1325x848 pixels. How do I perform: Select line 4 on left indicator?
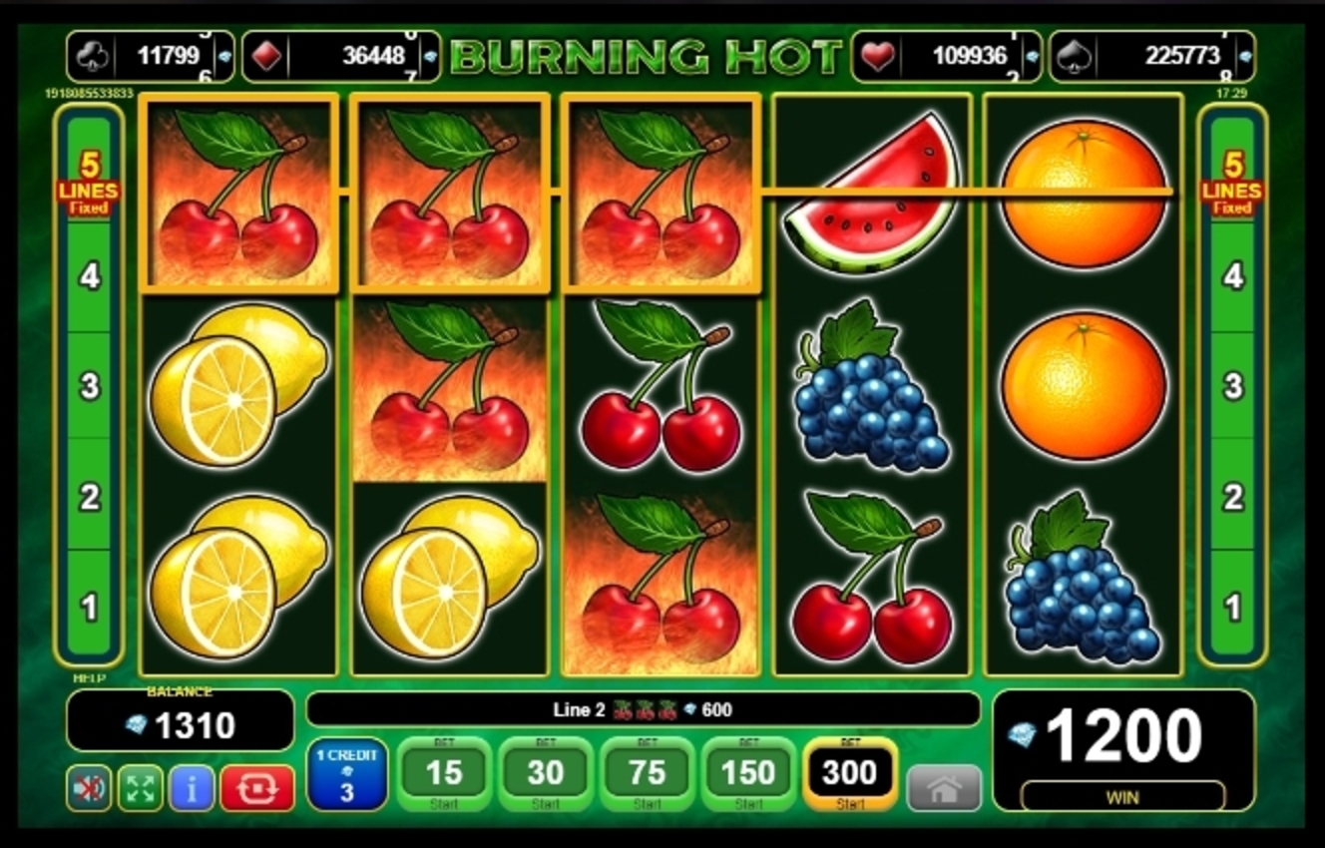click(x=90, y=276)
